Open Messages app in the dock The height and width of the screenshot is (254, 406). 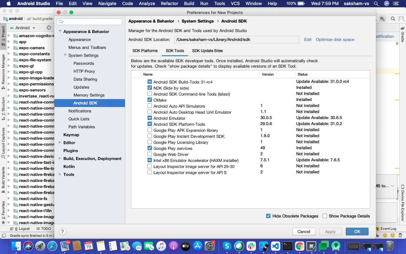(137, 246)
